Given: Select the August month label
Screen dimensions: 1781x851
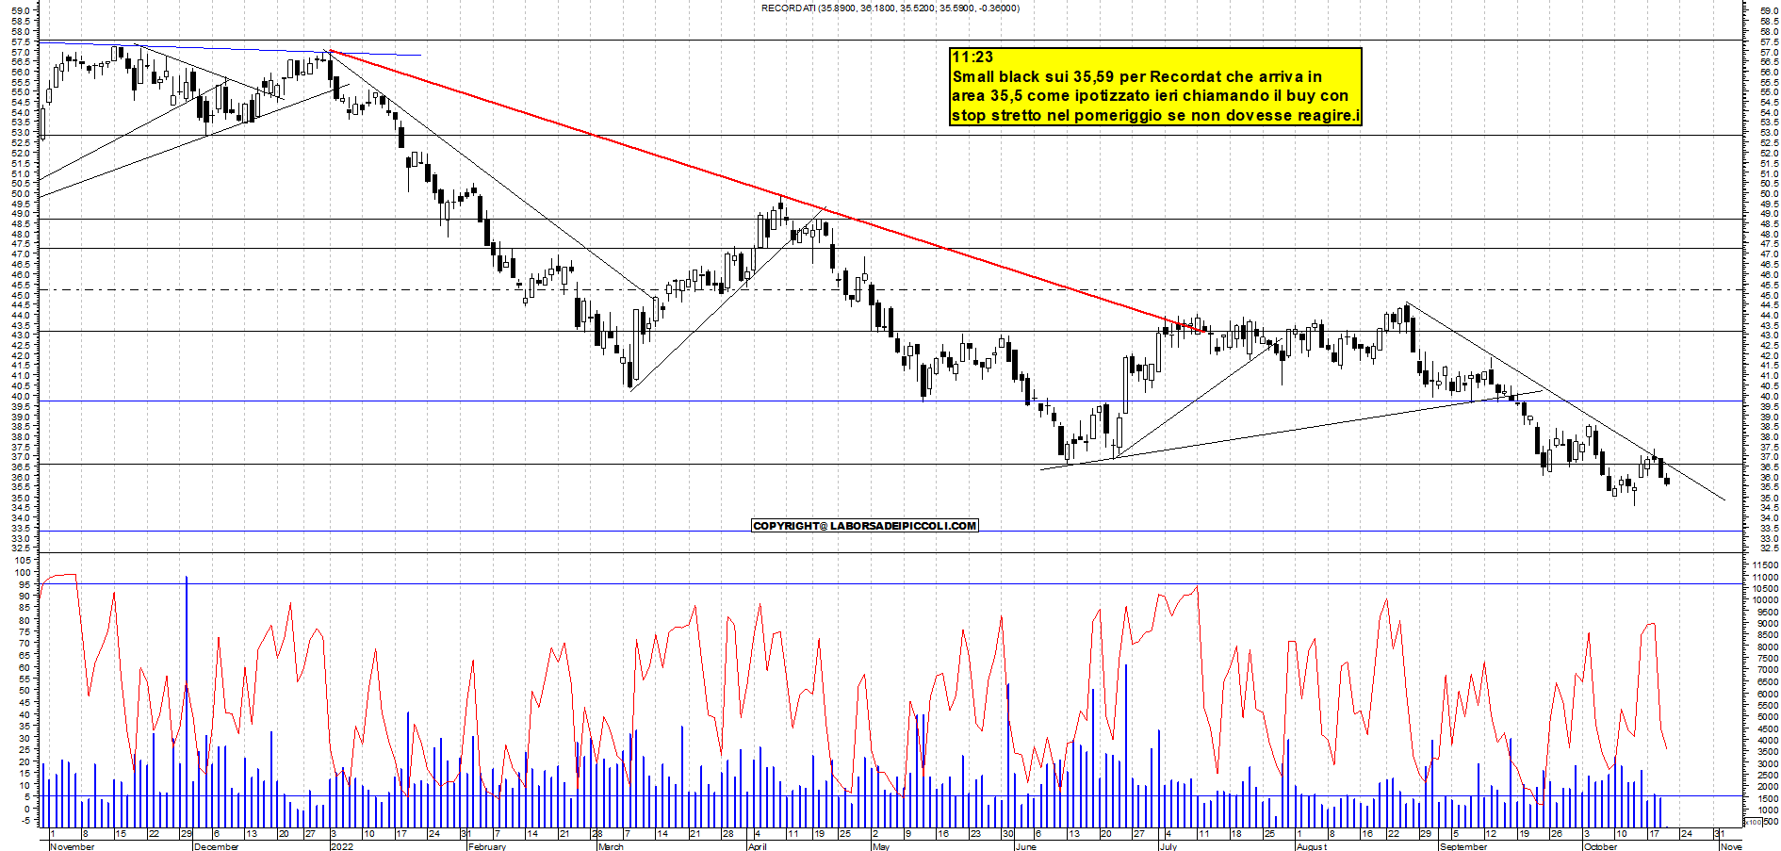Looking at the screenshot, I should tap(1312, 846).
